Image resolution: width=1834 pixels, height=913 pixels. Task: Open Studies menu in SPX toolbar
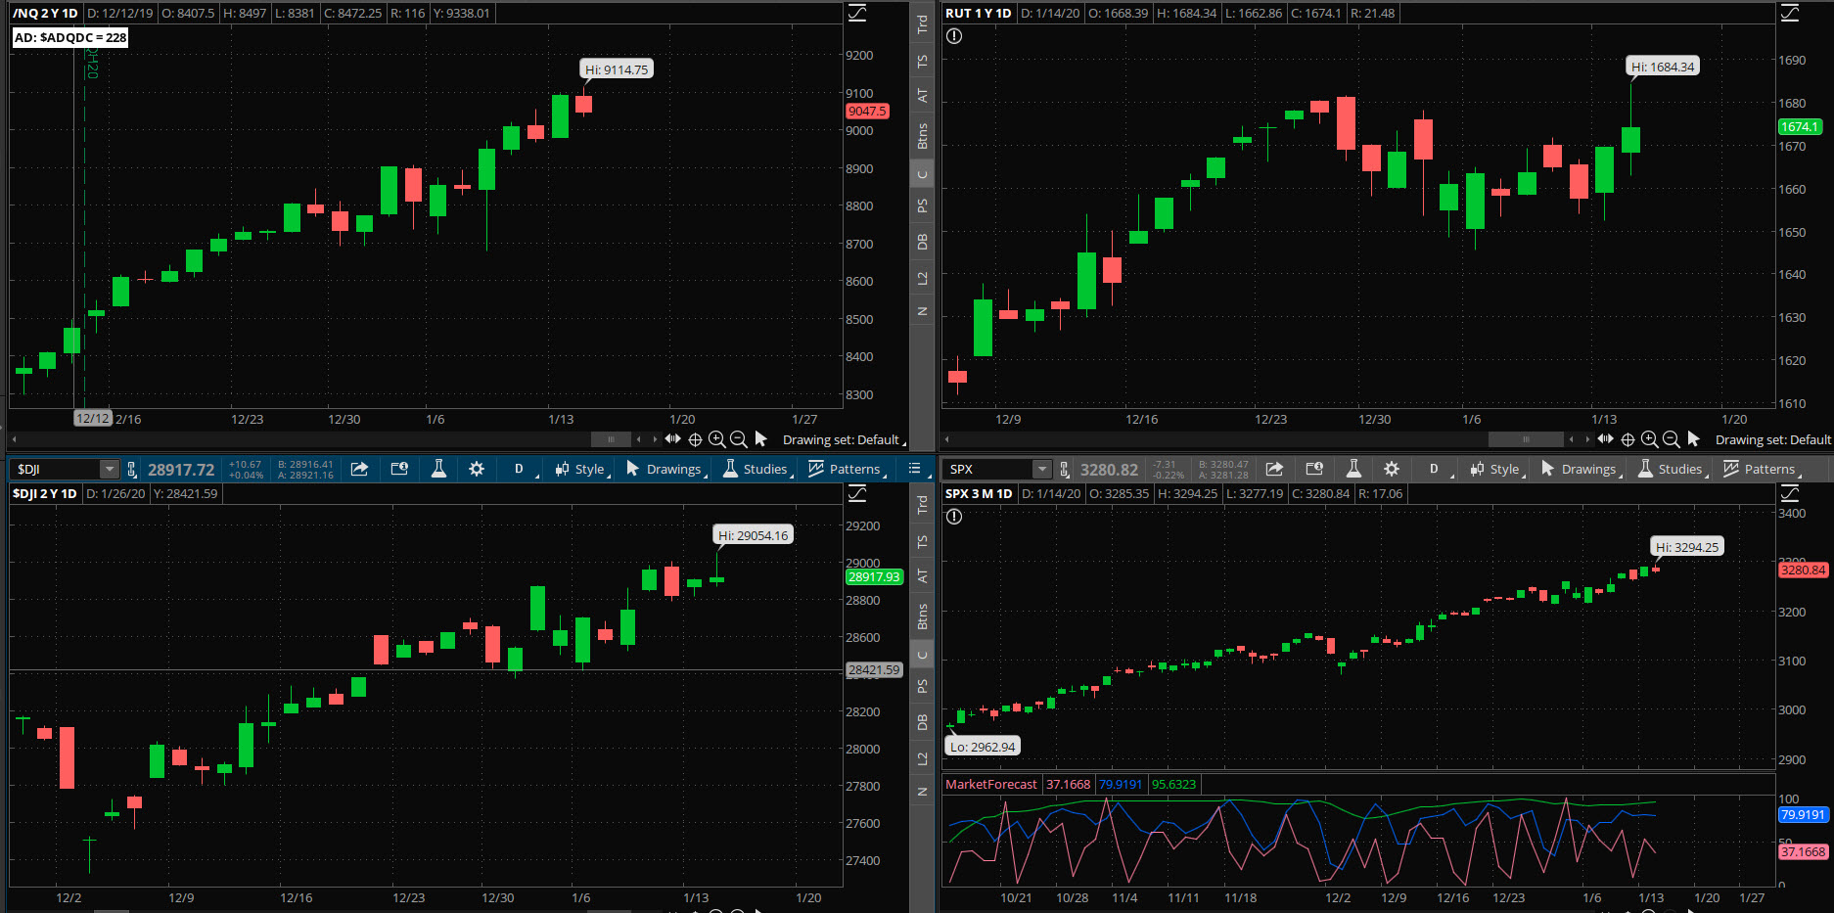click(1672, 469)
